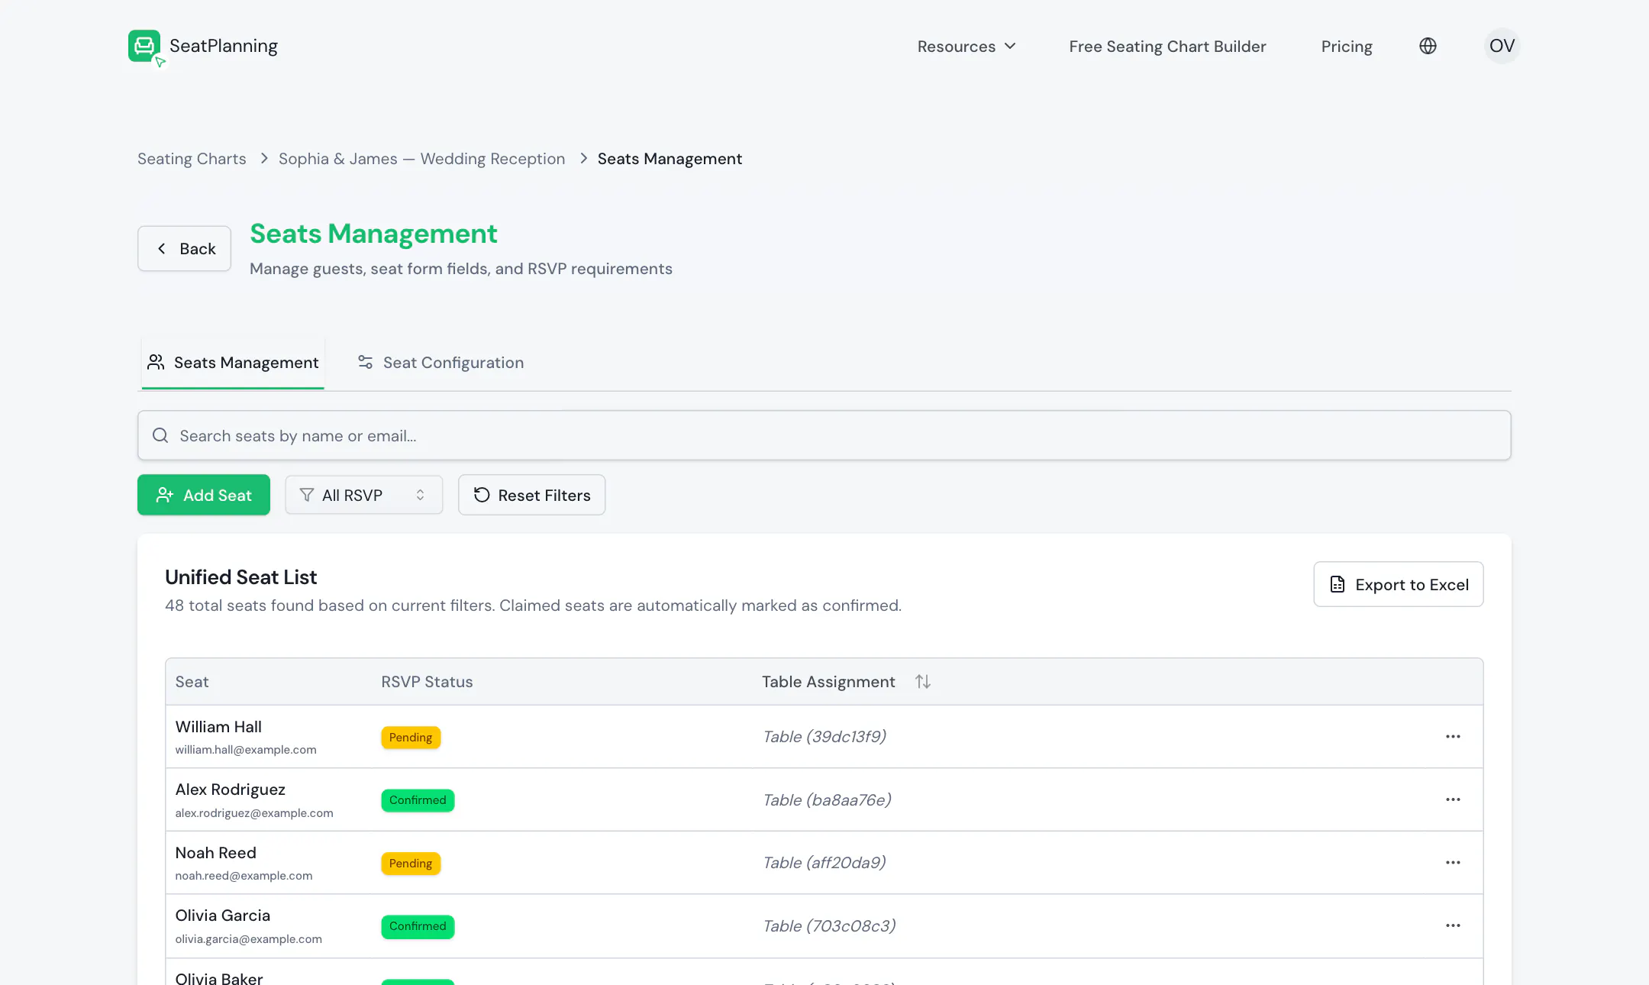
Task: Select the name Olivia Garcia
Action: [223, 916]
